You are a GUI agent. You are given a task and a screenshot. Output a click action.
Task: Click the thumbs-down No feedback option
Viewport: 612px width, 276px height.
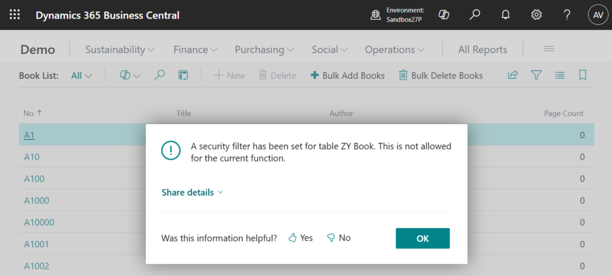(x=338, y=238)
